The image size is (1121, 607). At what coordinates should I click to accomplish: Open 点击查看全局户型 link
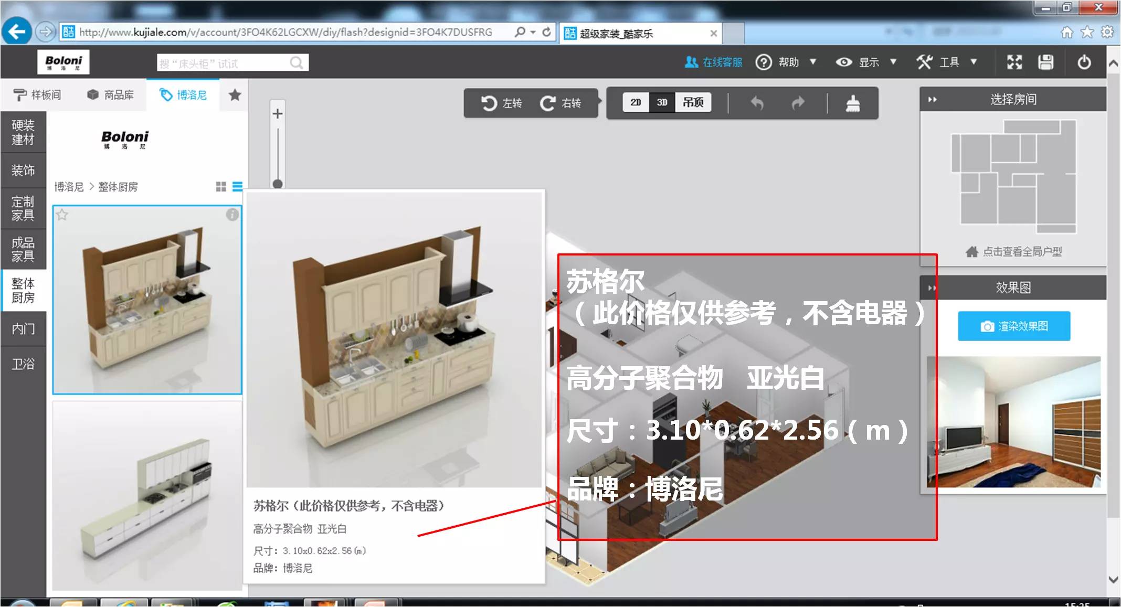(1013, 252)
